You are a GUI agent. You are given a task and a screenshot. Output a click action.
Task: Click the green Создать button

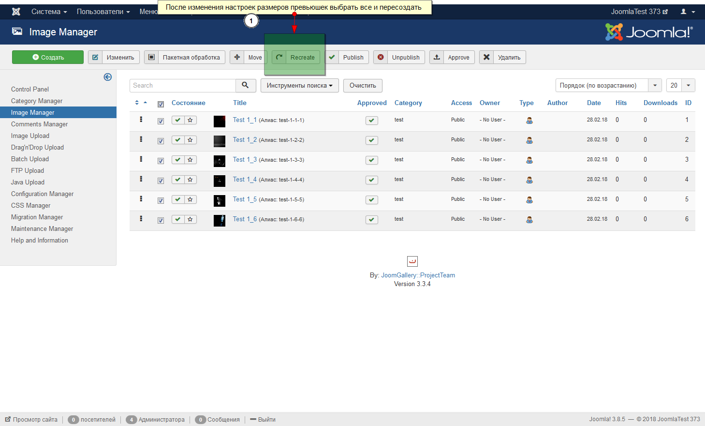[48, 57]
